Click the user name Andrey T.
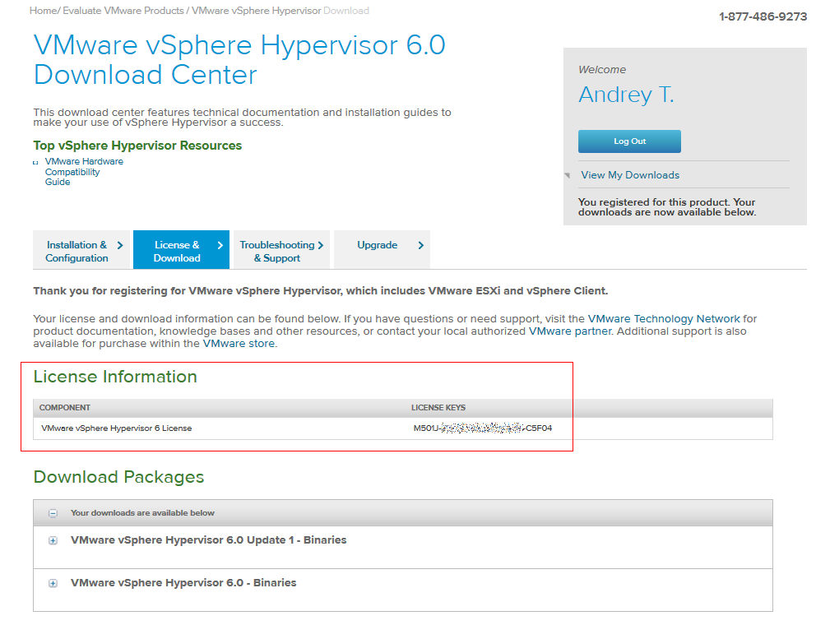Viewport: 816px width, 625px height. [626, 95]
